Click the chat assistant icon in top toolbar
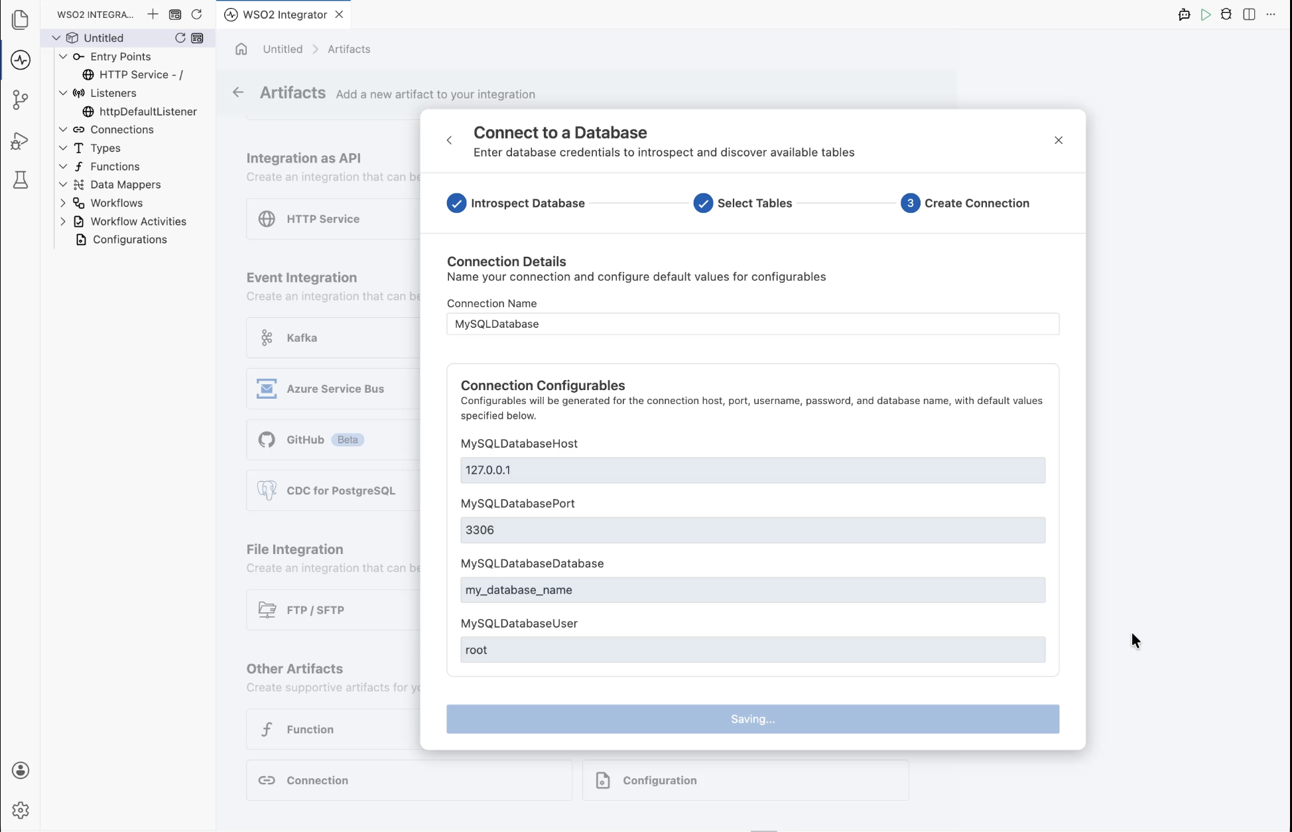The height and width of the screenshot is (832, 1292). pyautogui.click(x=1184, y=15)
